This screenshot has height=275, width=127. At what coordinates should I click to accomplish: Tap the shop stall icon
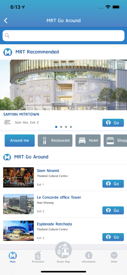coord(110,140)
